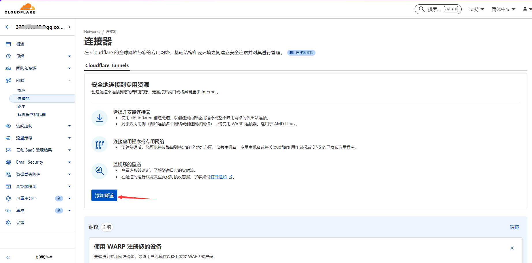The width and height of the screenshot is (532, 263).
Task: Hide the suggestions panel via 隐藏
Action: pyautogui.click(x=514, y=227)
